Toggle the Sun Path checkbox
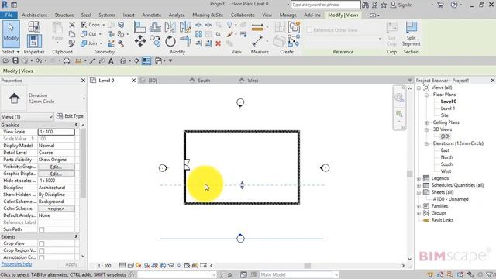Viewport: 496px width, 279px height. (41, 229)
